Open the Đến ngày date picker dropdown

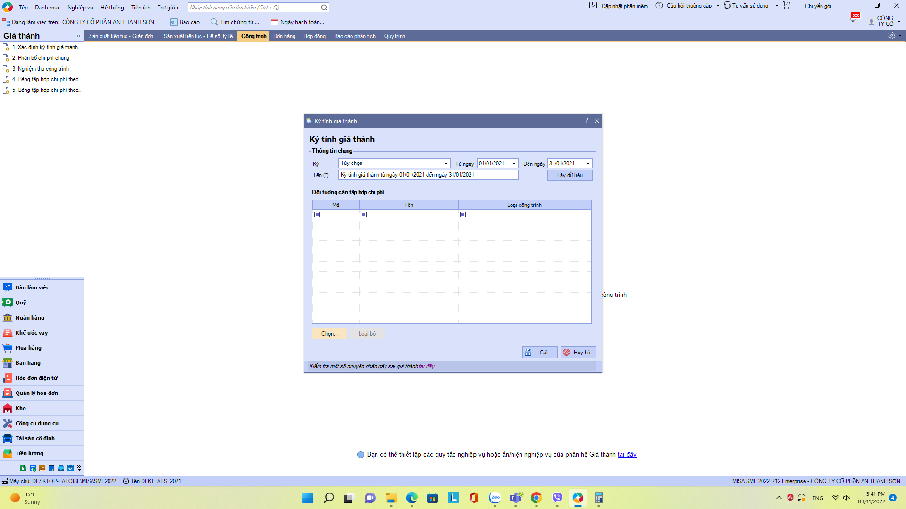[x=588, y=164]
